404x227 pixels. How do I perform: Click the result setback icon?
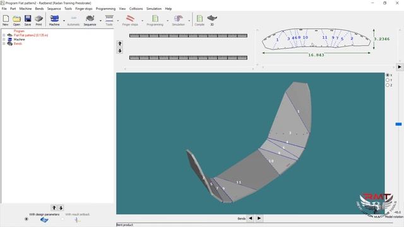click(x=77, y=220)
